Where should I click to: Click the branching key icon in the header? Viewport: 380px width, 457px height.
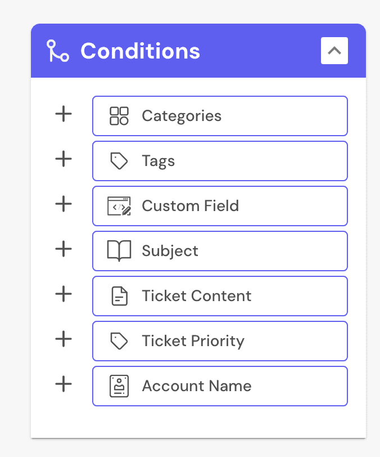click(x=57, y=50)
